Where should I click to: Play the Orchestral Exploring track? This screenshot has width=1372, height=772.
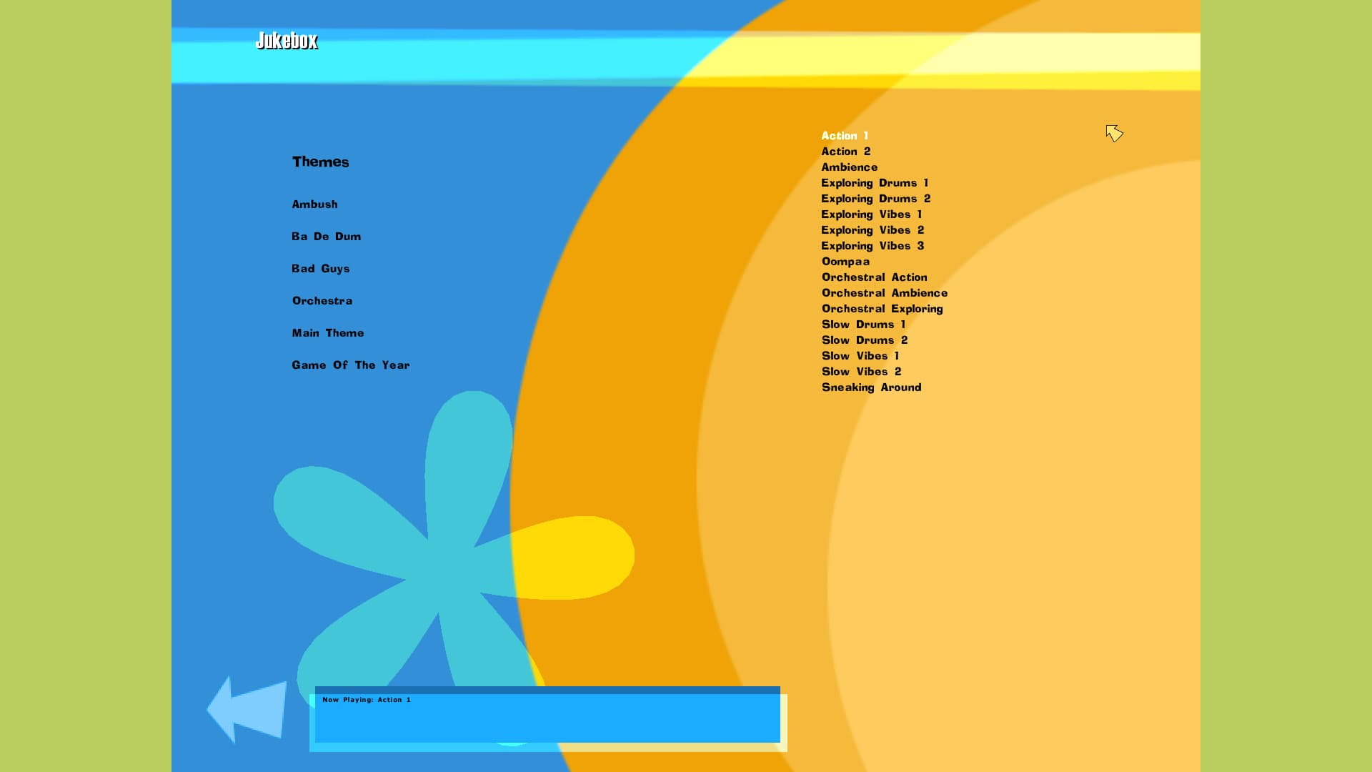[x=882, y=309]
